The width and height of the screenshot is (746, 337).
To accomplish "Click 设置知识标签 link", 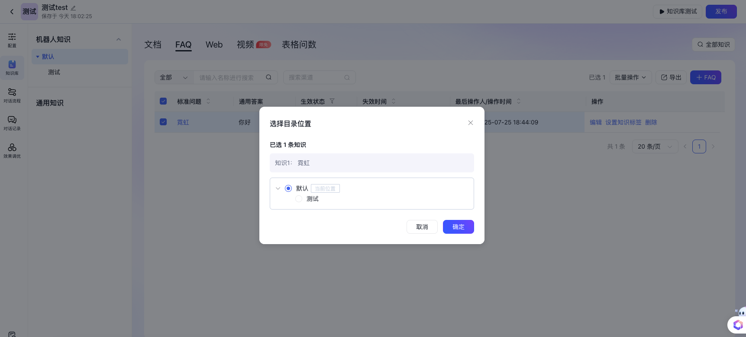I will 623,122.
